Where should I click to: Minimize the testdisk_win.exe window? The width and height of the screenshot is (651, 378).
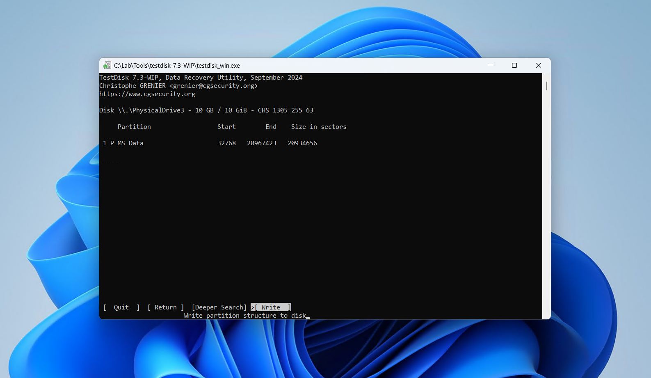pos(491,65)
